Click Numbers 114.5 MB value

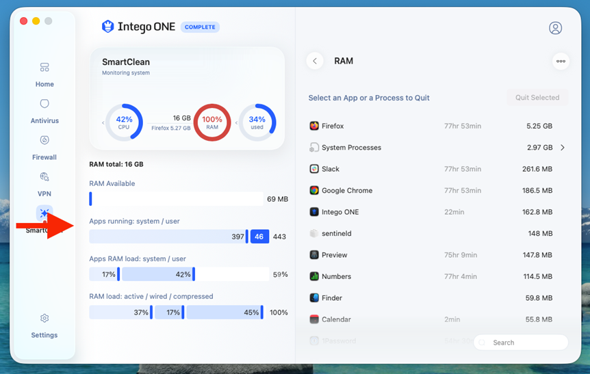coord(538,276)
